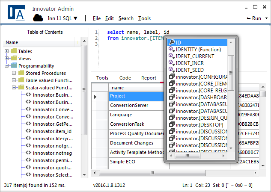Click the code icon of innovator.notneg

[x=28, y=153]
